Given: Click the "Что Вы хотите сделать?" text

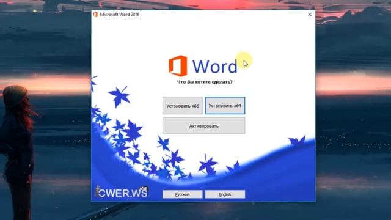Looking at the screenshot, I should tap(205, 82).
